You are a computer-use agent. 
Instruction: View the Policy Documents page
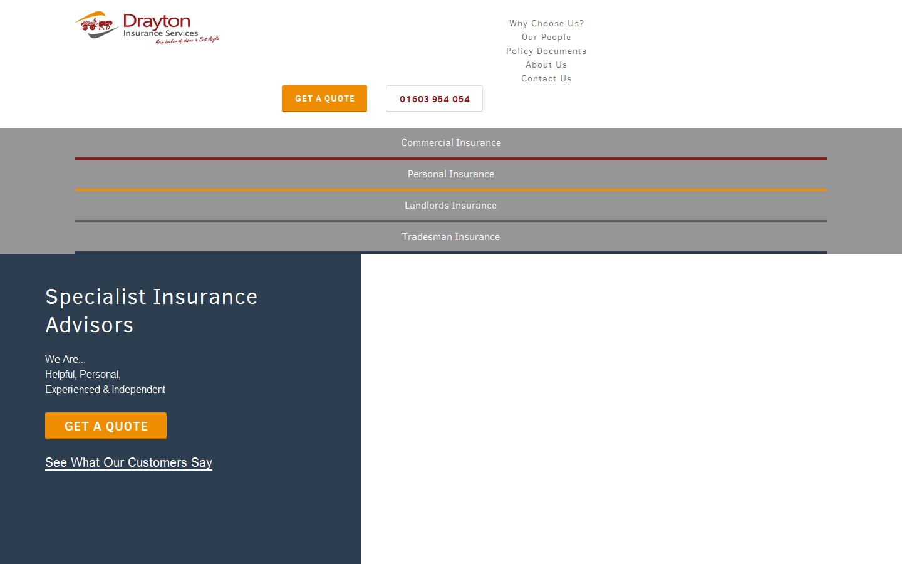[x=546, y=51]
